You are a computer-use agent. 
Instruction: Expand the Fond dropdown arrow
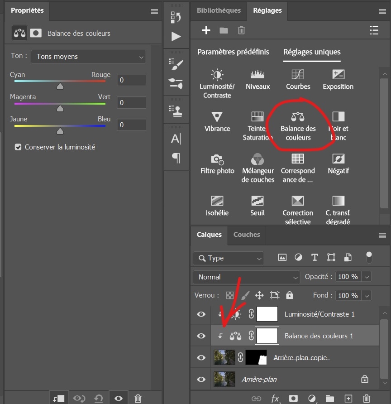(367, 296)
